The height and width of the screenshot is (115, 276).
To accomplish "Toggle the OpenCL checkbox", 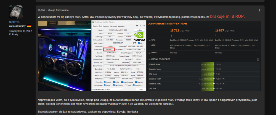I will tap(105, 82).
